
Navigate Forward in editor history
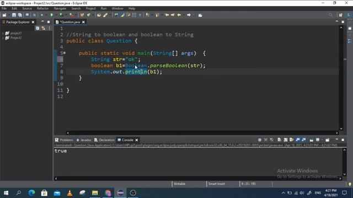coord(189,15)
